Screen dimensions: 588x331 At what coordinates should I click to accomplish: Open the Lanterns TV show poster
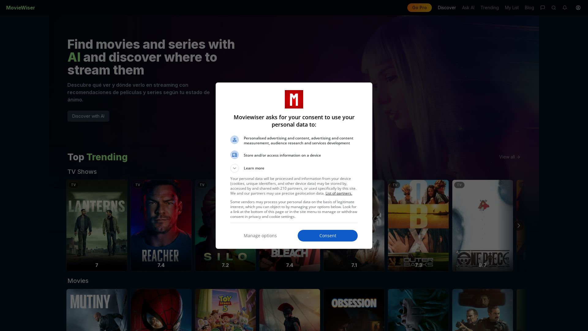tap(97, 226)
